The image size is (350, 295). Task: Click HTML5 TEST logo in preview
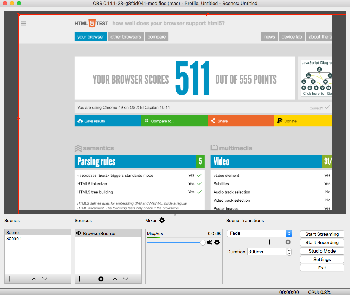91,23
